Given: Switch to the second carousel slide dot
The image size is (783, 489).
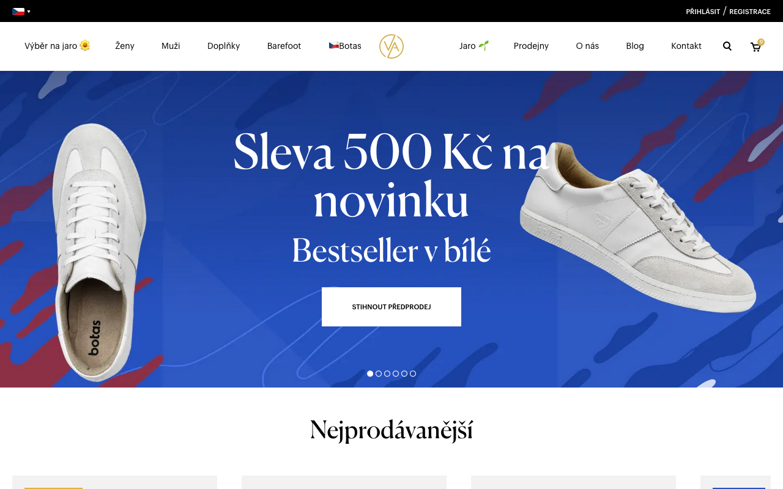Looking at the screenshot, I should click(x=379, y=373).
